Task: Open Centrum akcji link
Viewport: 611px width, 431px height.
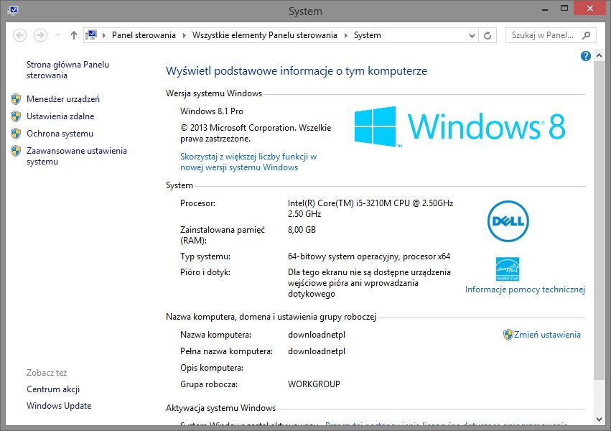Action: tap(53, 389)
